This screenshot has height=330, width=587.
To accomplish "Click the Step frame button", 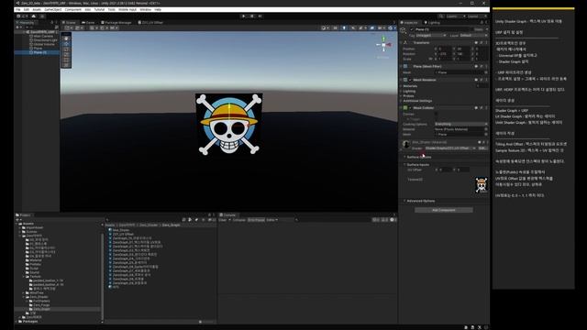I will 260,16.
